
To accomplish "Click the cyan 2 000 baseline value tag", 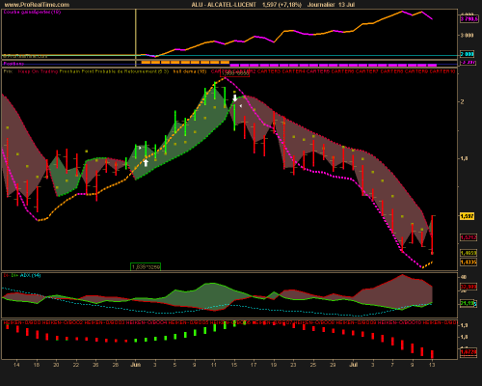I will coord(467,54).
